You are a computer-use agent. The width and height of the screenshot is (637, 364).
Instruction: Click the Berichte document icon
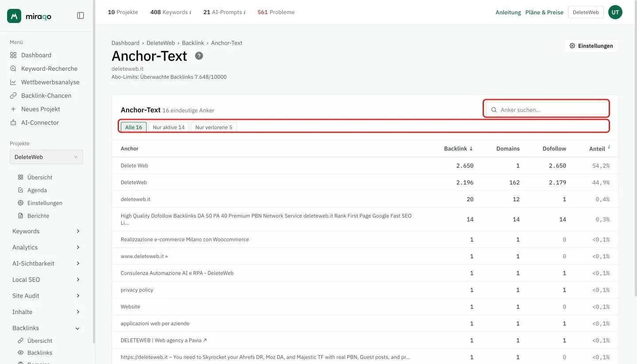point(20,216)
